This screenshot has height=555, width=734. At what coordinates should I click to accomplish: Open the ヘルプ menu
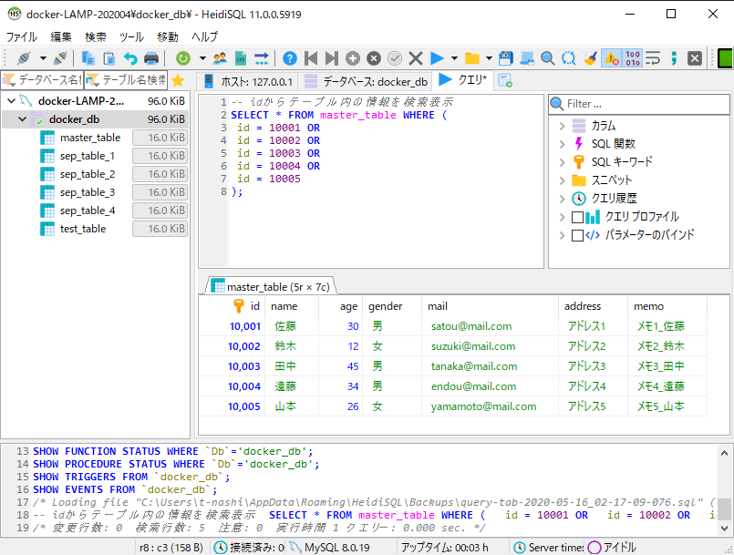pos(204,36)
